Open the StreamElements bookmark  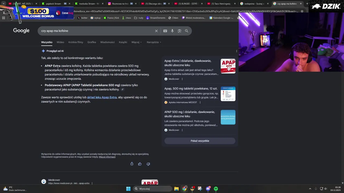pyautogui.click(x=156, y=18)
